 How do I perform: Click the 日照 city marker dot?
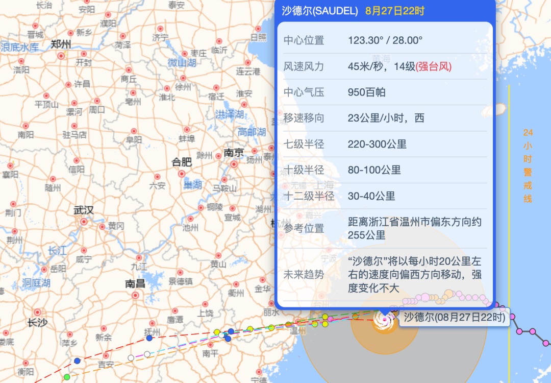point(258,29)
